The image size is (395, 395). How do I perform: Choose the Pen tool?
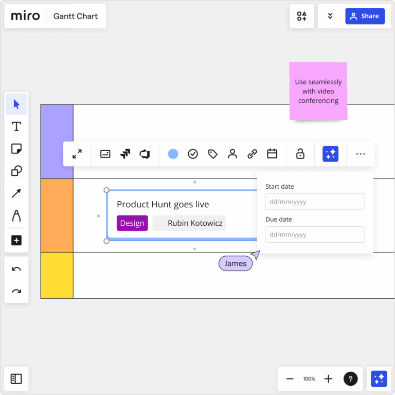(x=16, y=216)
